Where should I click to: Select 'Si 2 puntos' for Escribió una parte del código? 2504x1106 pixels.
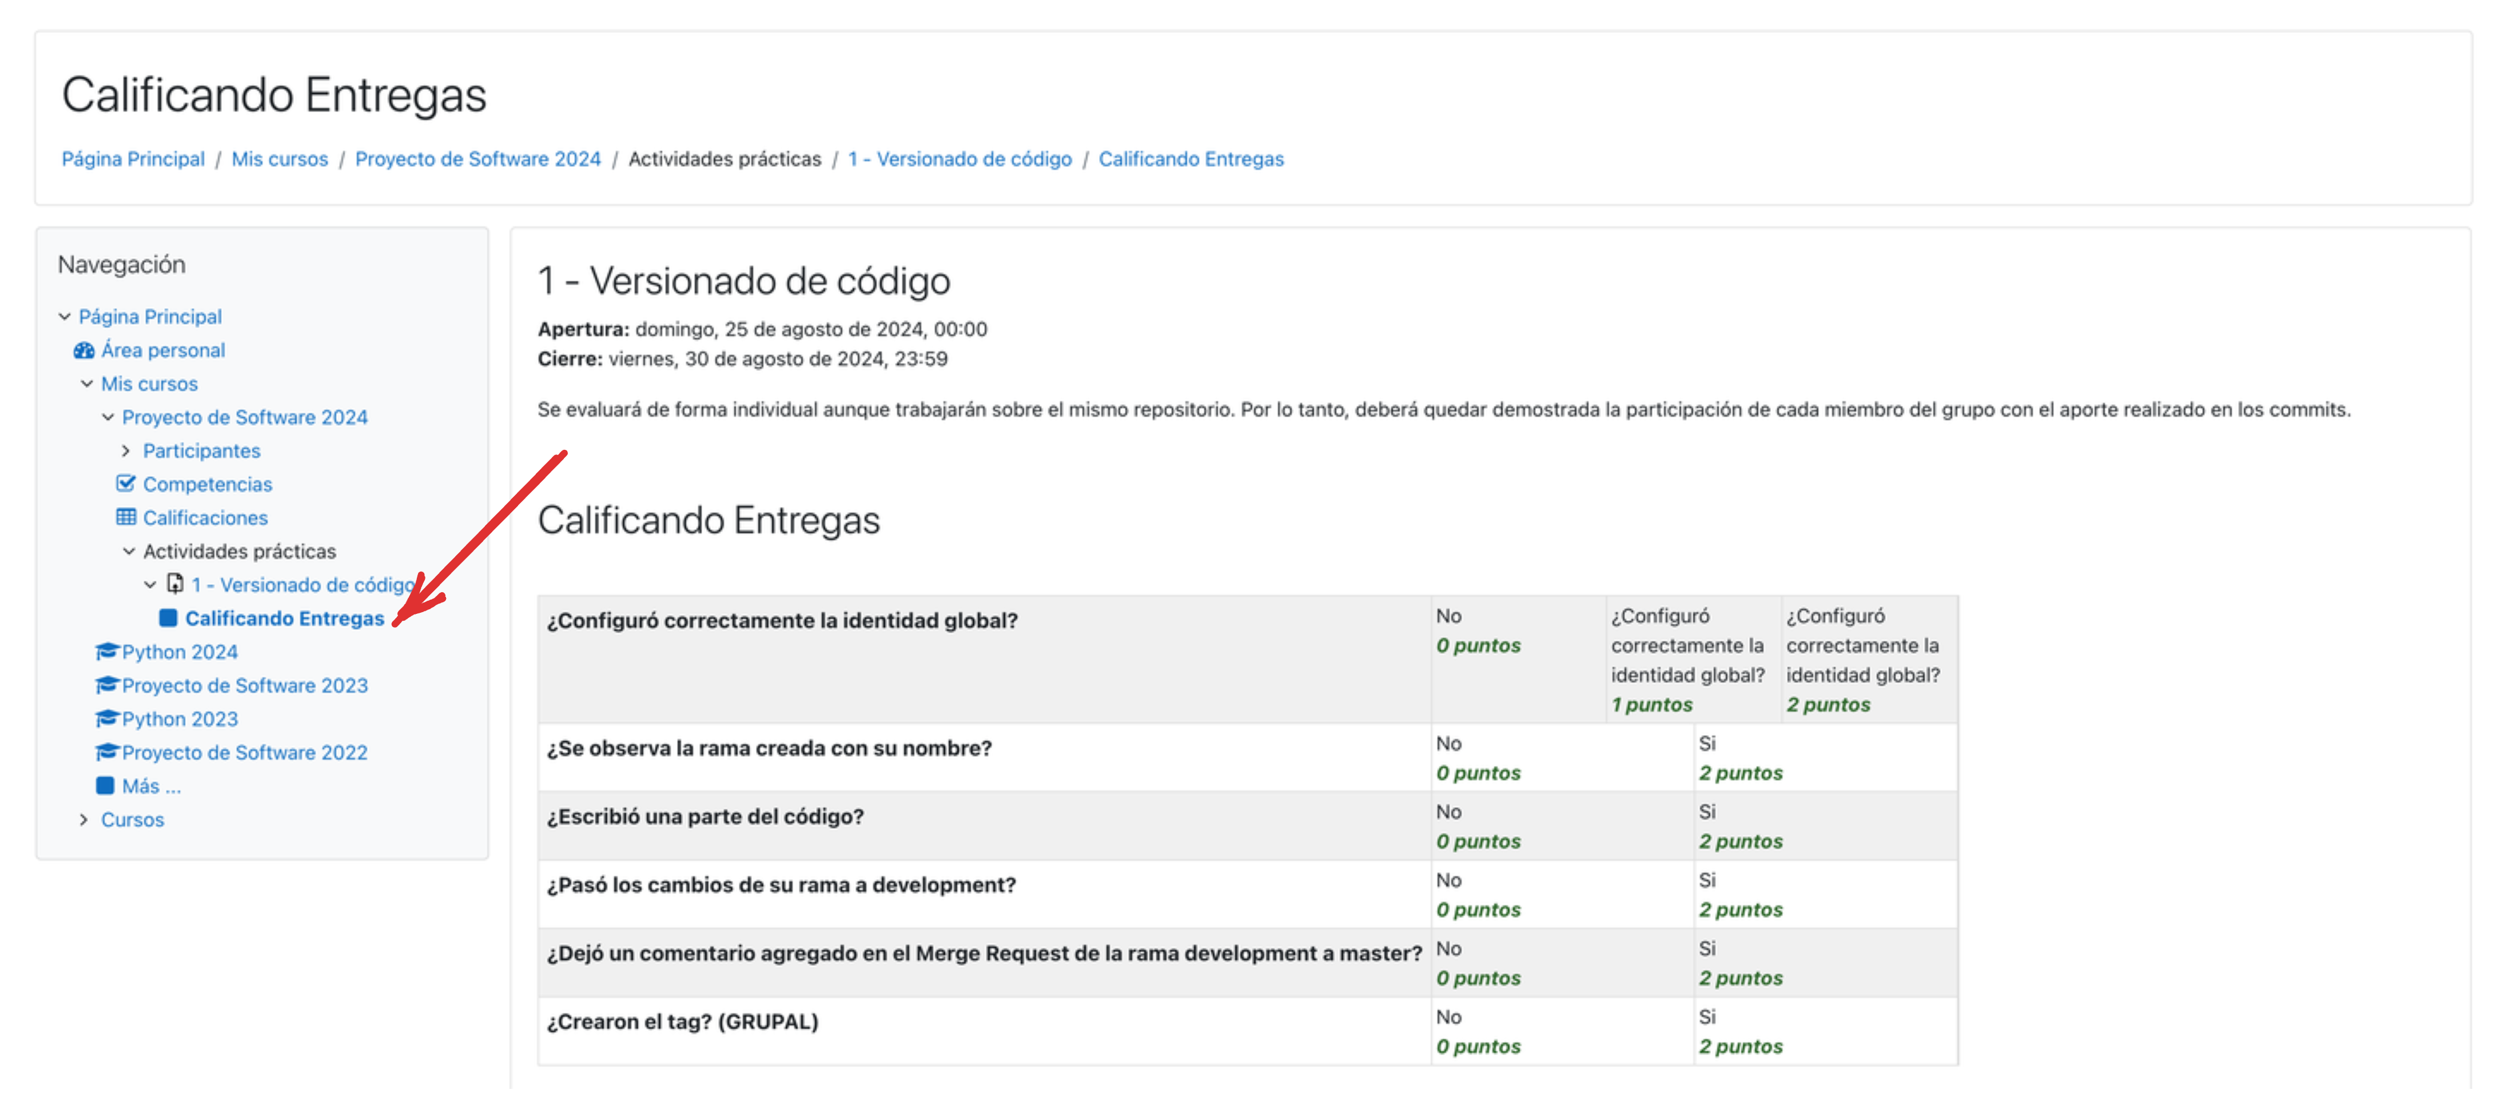click(1825, 826)
